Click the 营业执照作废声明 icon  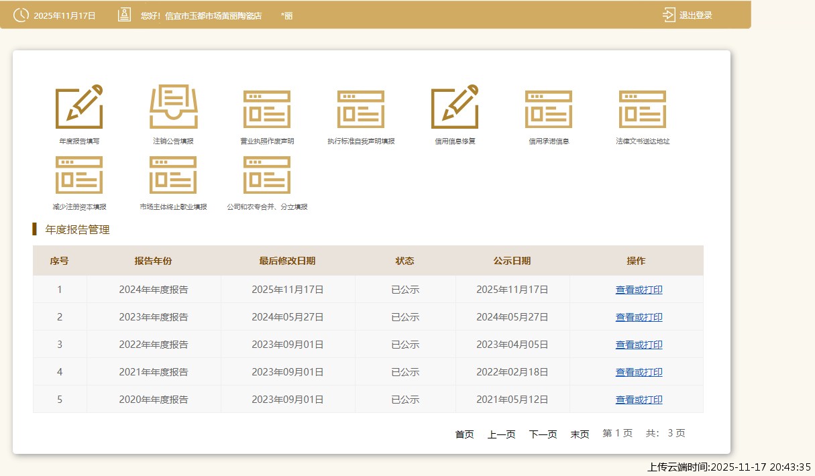[267, 109]
